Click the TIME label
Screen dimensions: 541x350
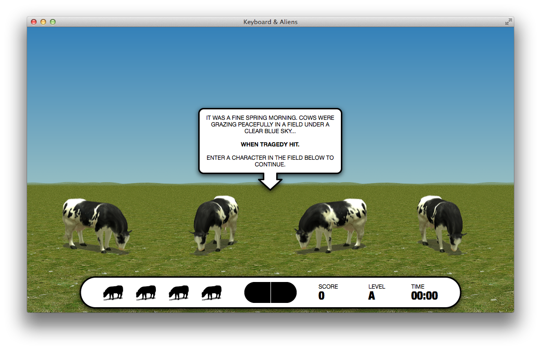417,286
